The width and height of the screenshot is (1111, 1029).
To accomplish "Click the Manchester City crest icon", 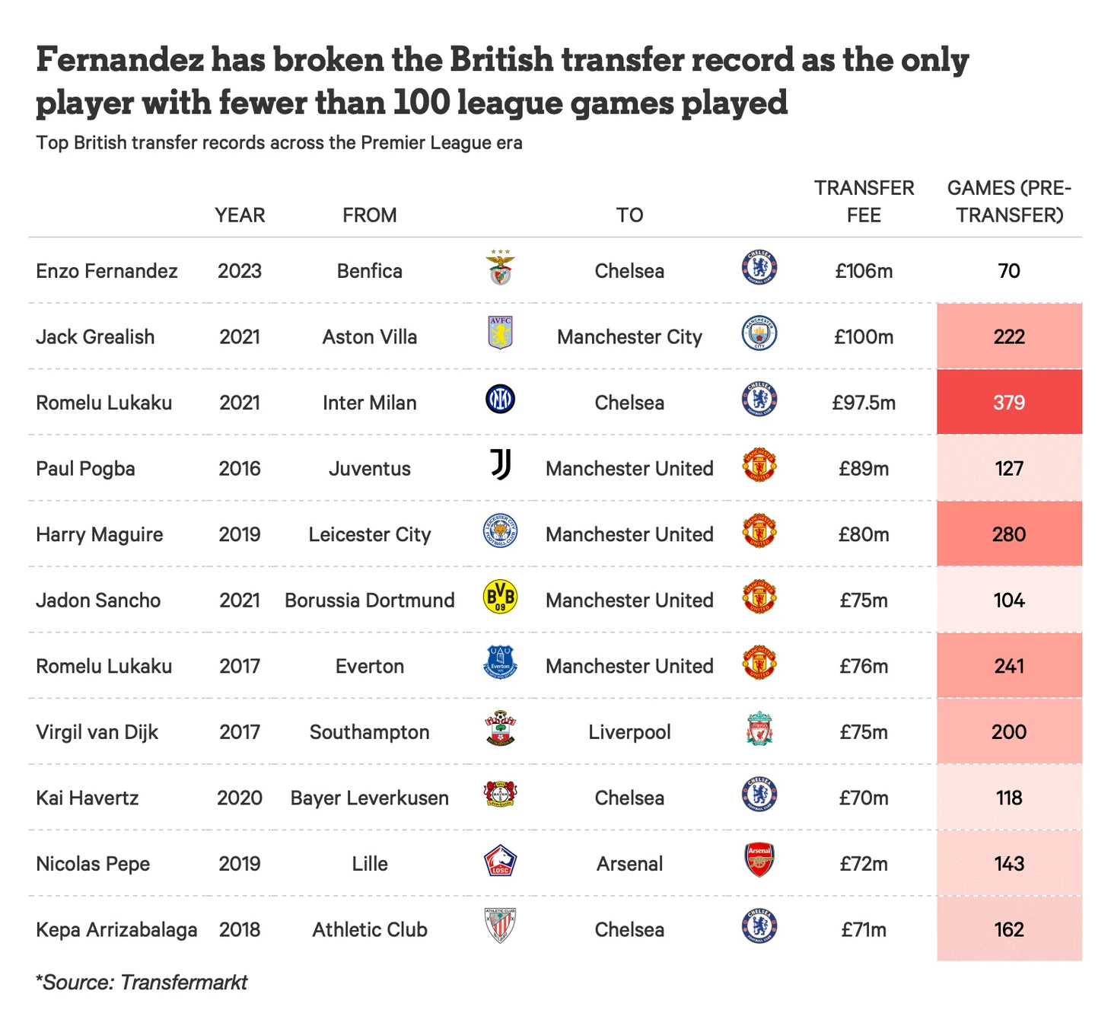I will pyautogui.click(x=759, y=333).
